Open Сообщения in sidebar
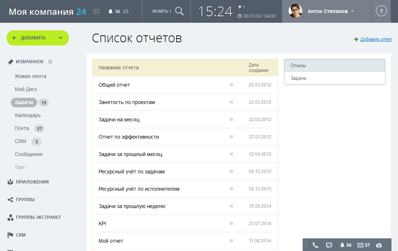The height and width of the screenshot is (251, 398). 29,154
